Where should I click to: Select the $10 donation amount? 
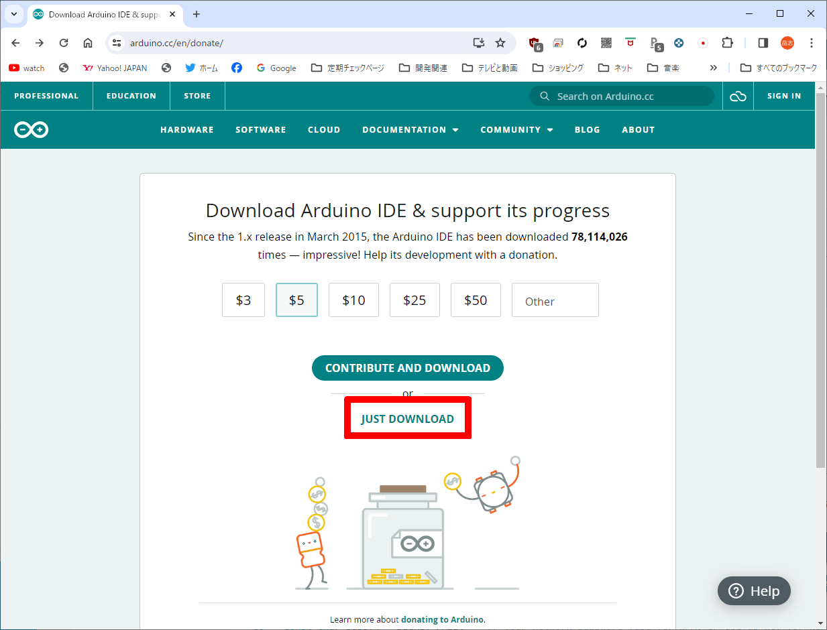coord(353,300)
